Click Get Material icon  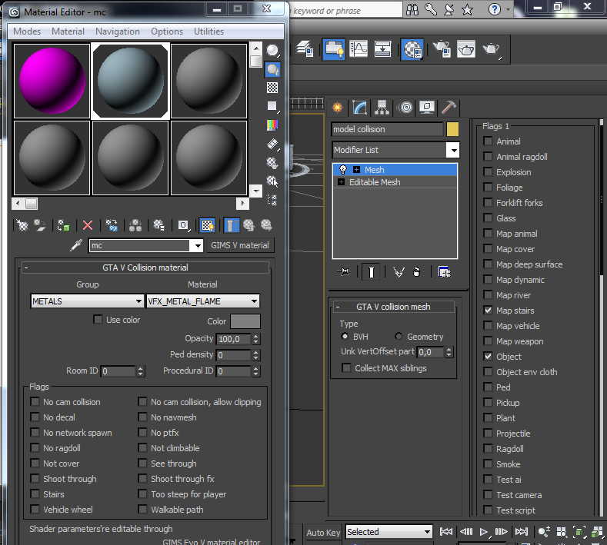coord(22,225)
